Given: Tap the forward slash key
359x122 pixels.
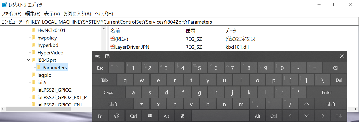Looking at the screenshot, I should coord(290,104).
